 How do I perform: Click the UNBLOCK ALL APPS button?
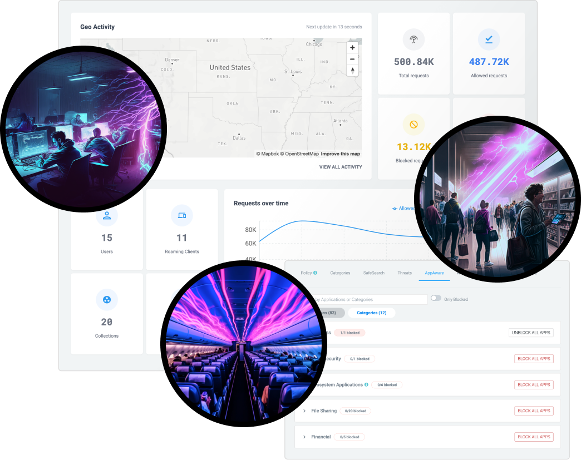pos(531,333)
